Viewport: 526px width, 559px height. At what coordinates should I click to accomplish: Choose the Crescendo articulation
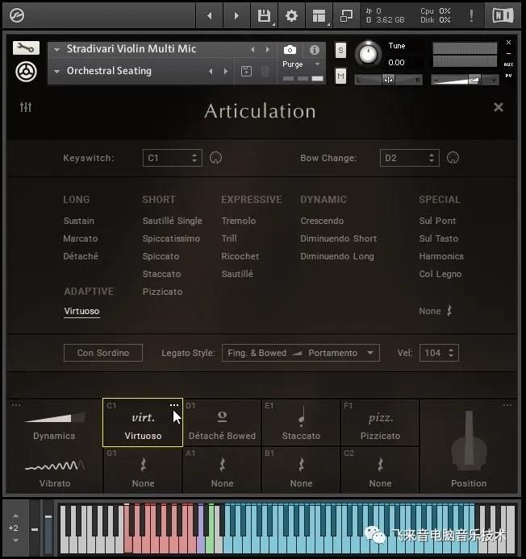tap(322, 221)
